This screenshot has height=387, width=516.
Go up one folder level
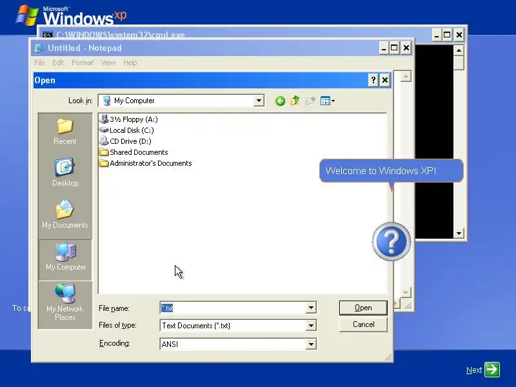click(295, 101)
